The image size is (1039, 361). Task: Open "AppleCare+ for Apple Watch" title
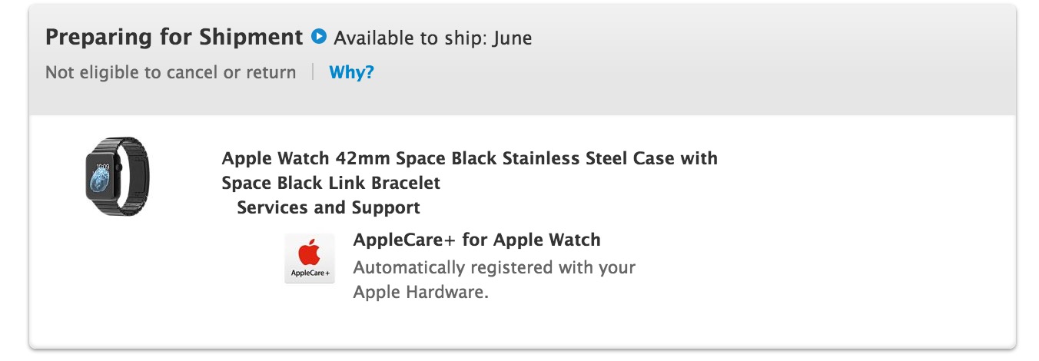pos(476,240)
